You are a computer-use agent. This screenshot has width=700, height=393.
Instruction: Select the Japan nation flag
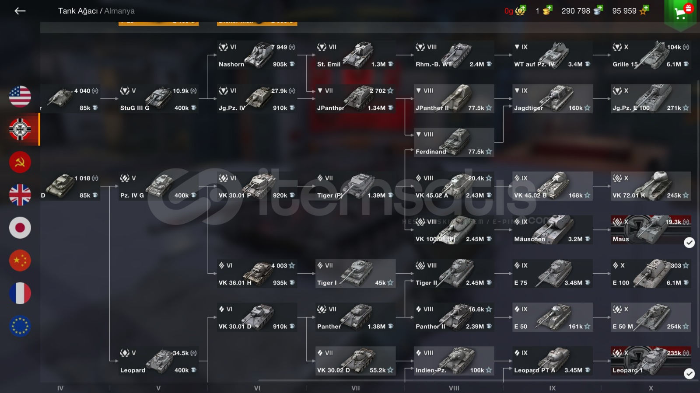pos(20,228)
